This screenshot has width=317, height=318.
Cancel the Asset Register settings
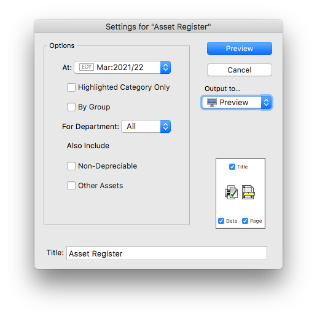[240, 70]
